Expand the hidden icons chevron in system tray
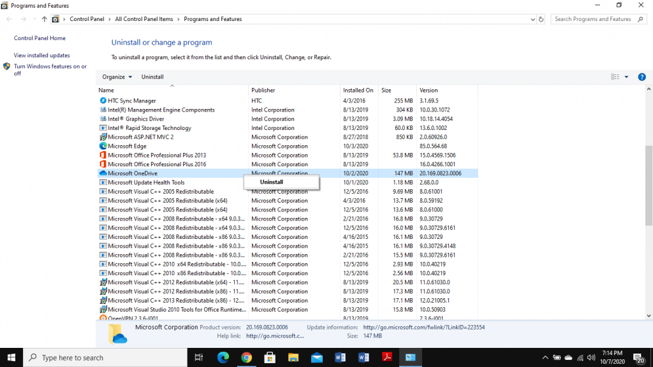Viewport: 653px width, 367px height. click(545, 357)
